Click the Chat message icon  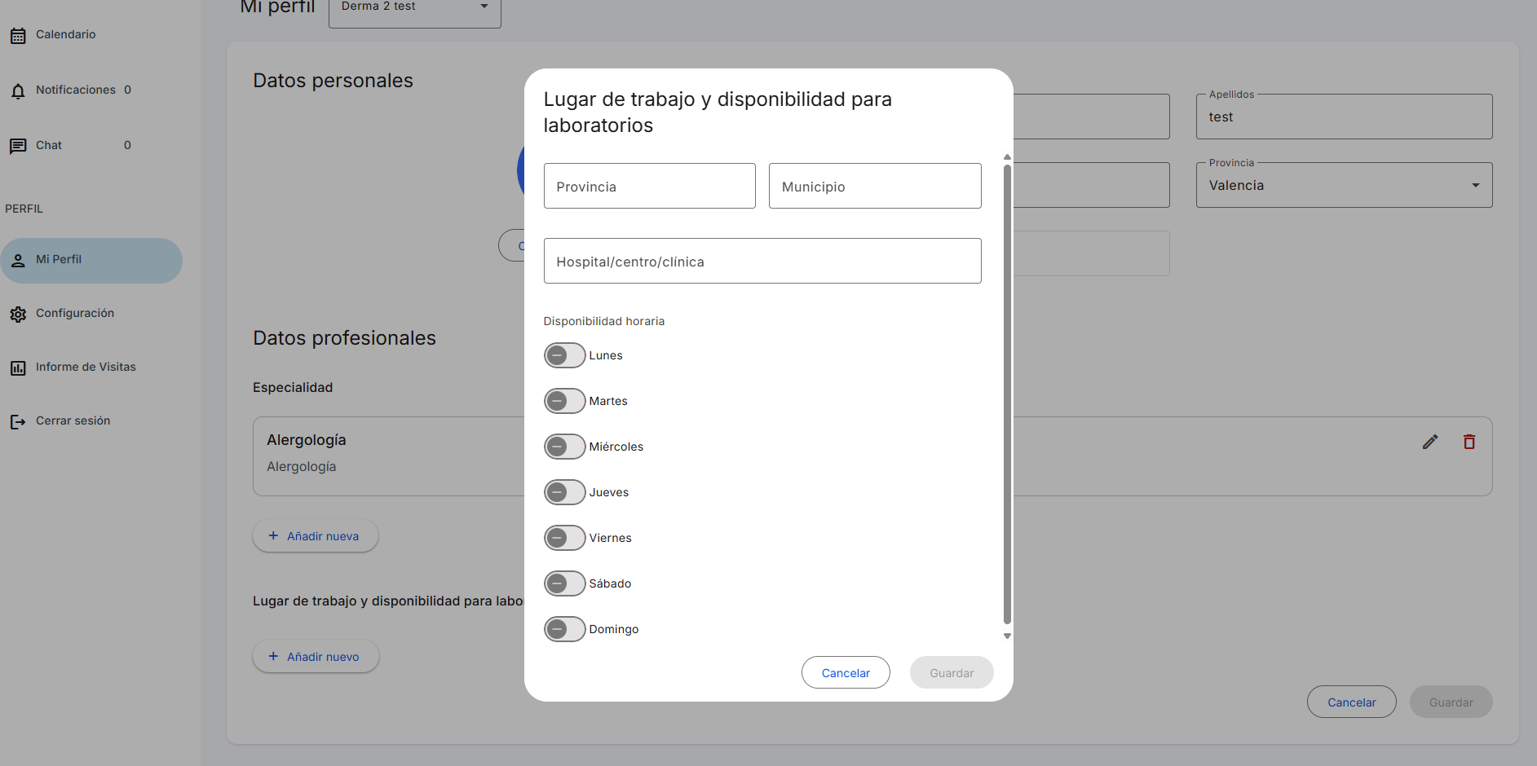pos(18,147)
